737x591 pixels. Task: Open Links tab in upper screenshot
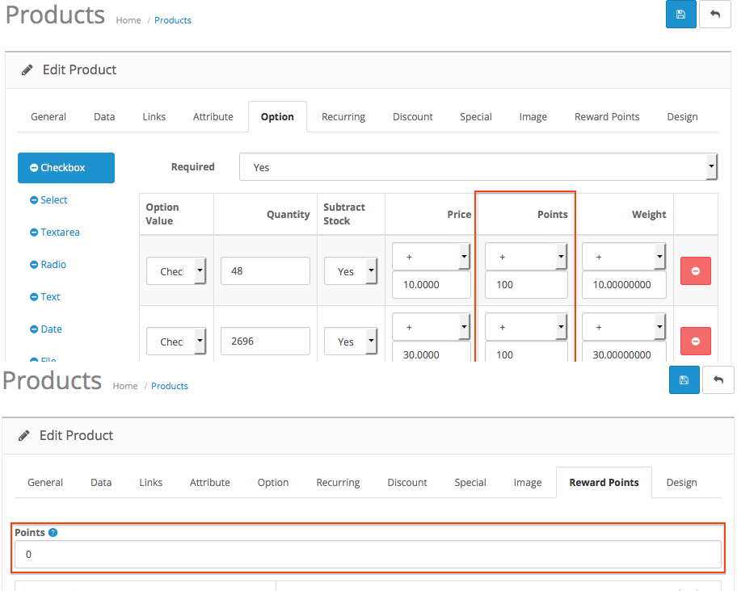[x=154, y=117]
